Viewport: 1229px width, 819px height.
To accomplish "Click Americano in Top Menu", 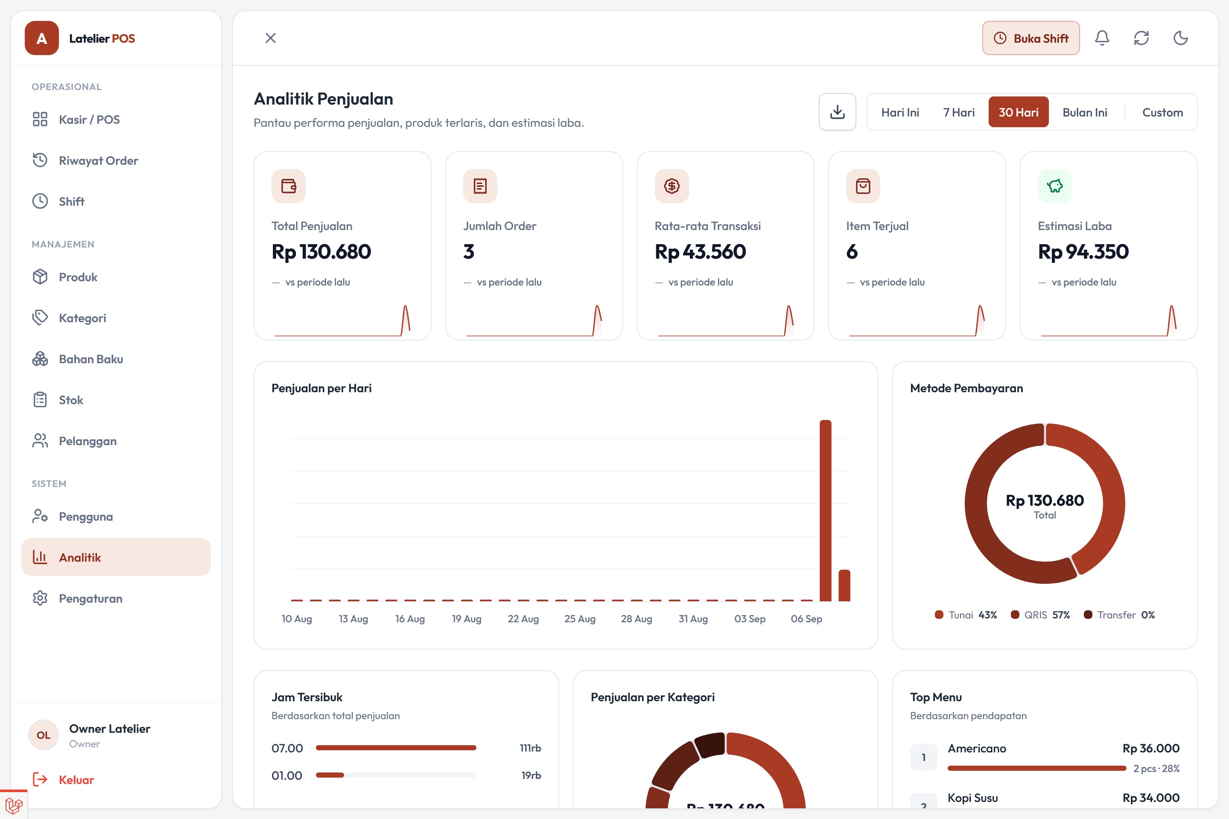I will [977, 748].
